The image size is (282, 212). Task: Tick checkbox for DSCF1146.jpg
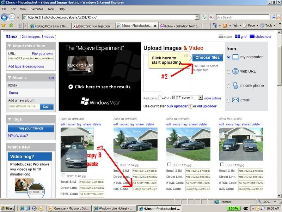pos(63,175)
